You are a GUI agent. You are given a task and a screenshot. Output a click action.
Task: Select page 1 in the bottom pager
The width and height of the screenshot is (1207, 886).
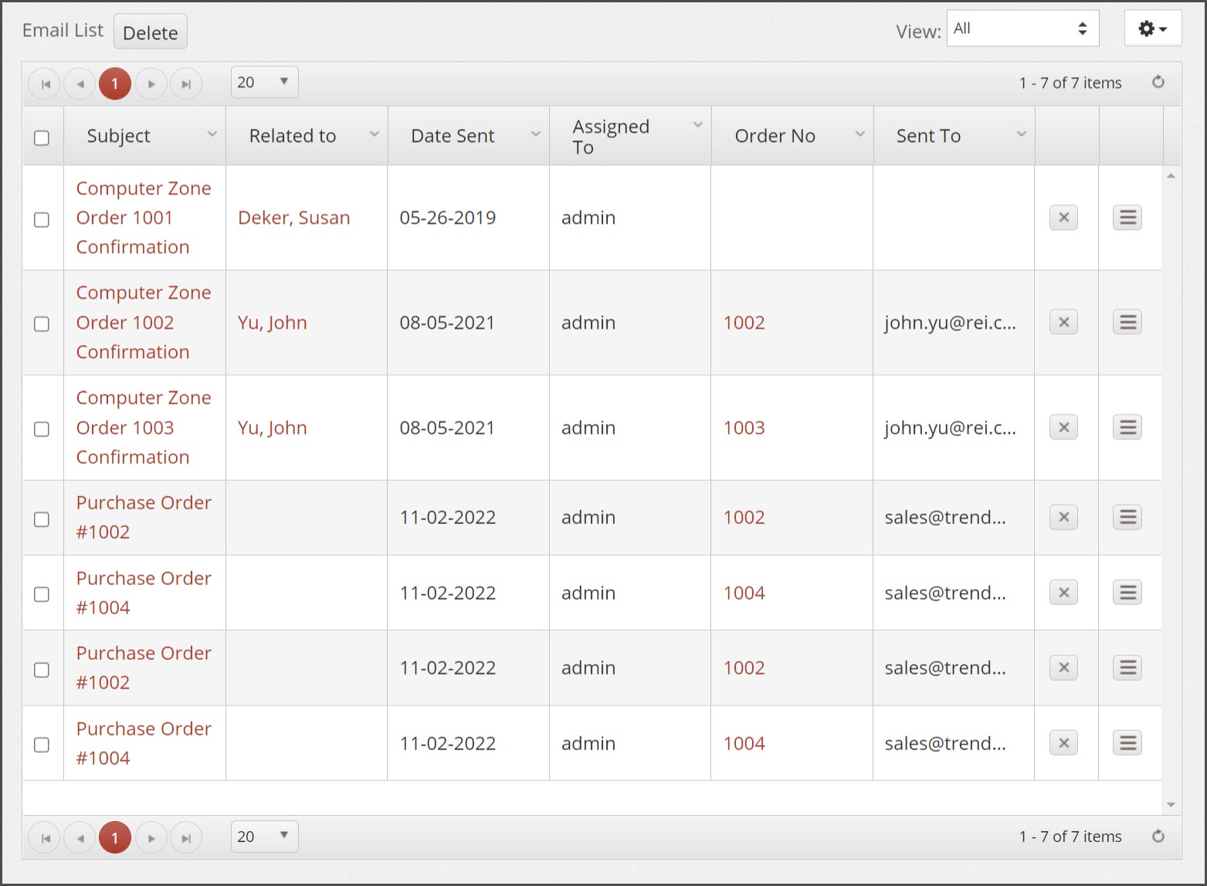(x=115, y=837)
